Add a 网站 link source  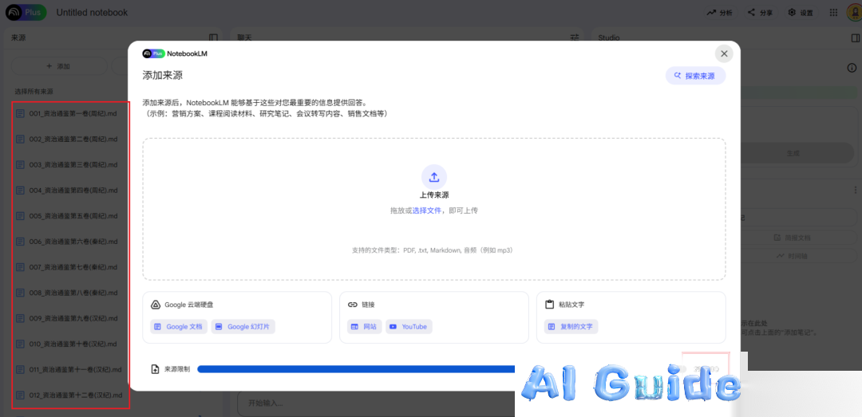(x=364, y=326)
